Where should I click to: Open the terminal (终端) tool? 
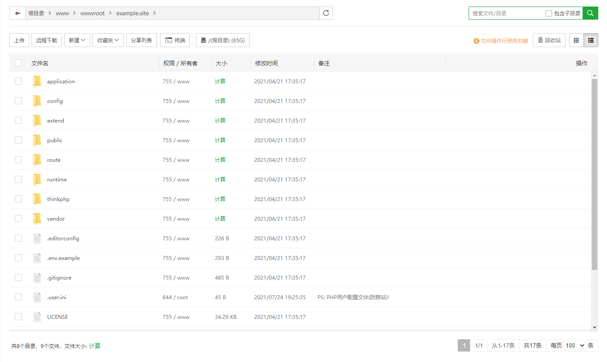pos(175,41)
